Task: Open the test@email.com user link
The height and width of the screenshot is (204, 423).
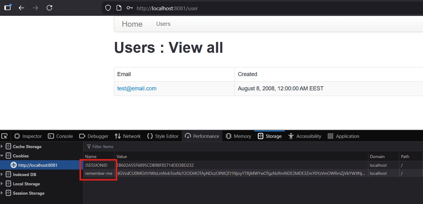Action: point(137,88)
